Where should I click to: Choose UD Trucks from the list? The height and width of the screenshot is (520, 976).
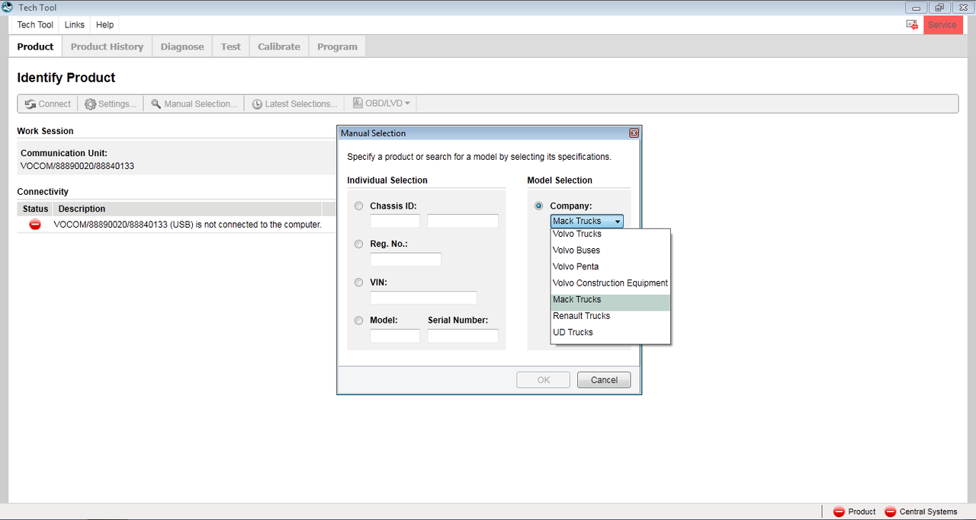click(610, 333)
